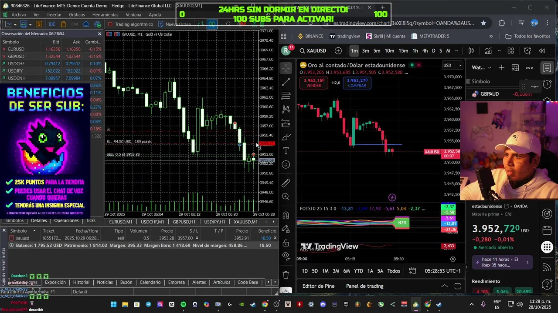Switch to the Historial tab in toolbox
The height and width of the screenshot is (313, 558).
point(81,282)
